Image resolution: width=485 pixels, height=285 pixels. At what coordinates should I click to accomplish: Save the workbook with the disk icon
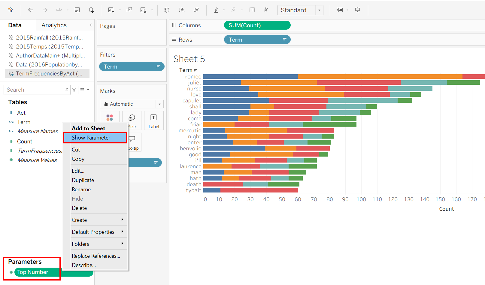coord(77,10)
